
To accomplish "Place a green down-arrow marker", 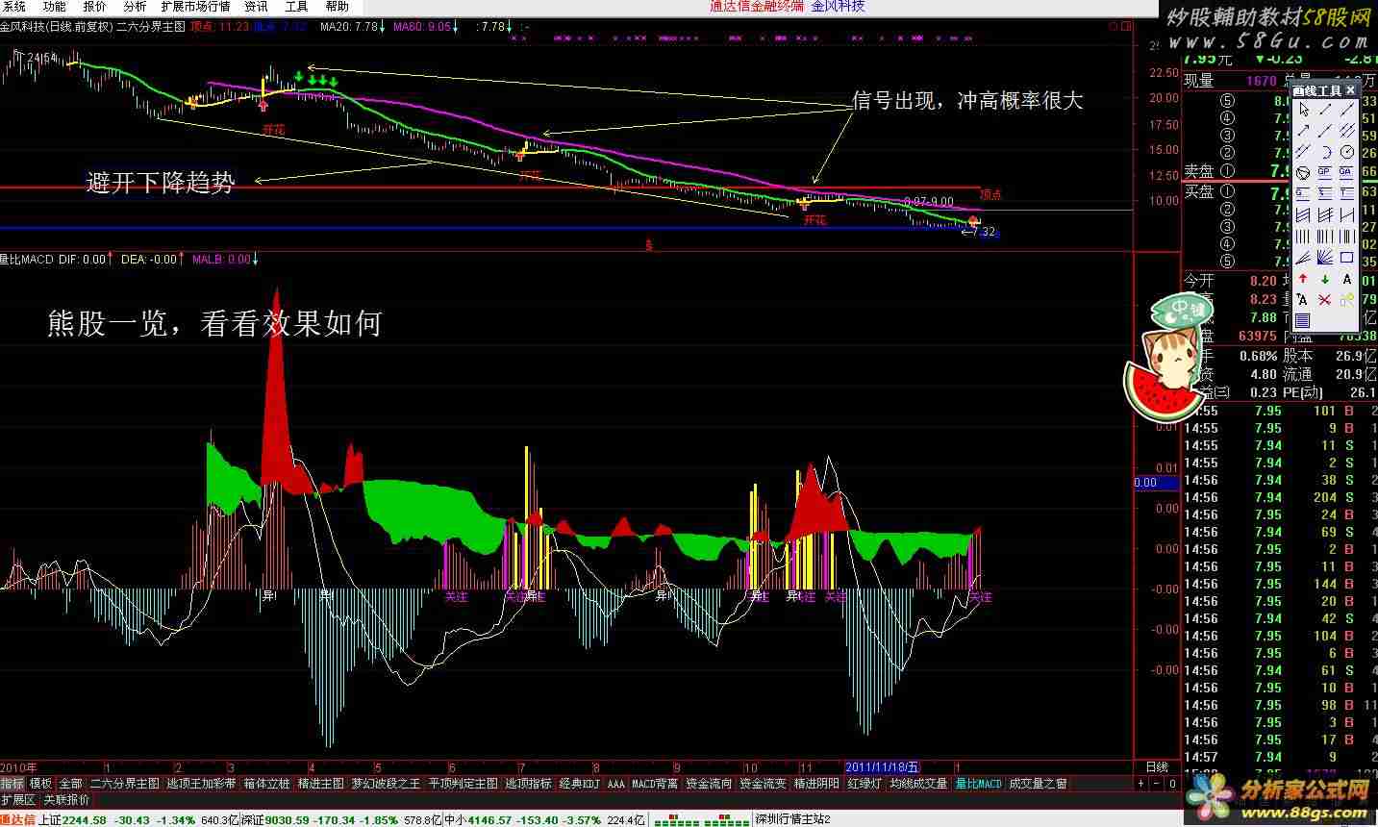I will click(x=1325, y=279).
